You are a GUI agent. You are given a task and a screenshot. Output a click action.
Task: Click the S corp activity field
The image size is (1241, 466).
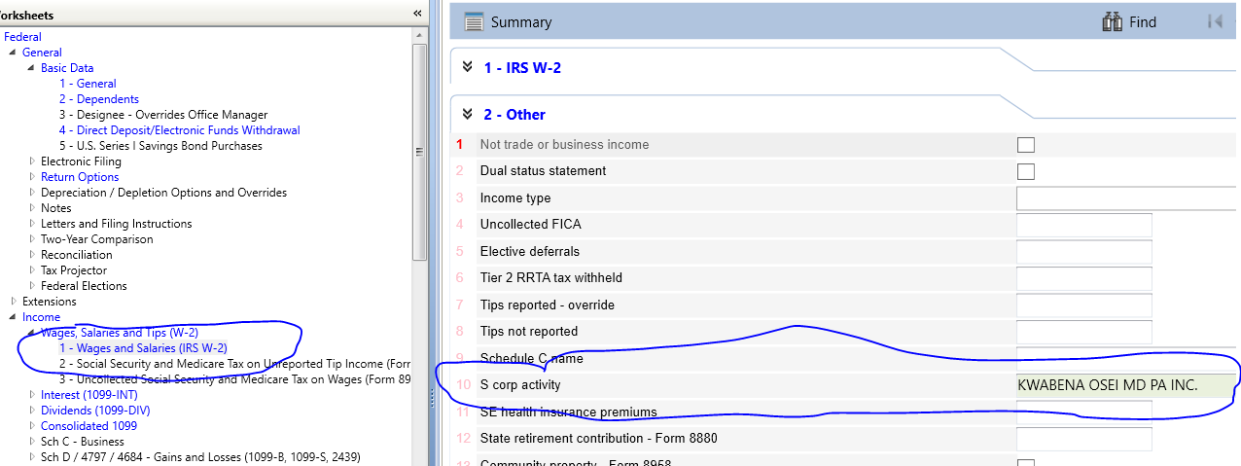(x=1125, y=385)
